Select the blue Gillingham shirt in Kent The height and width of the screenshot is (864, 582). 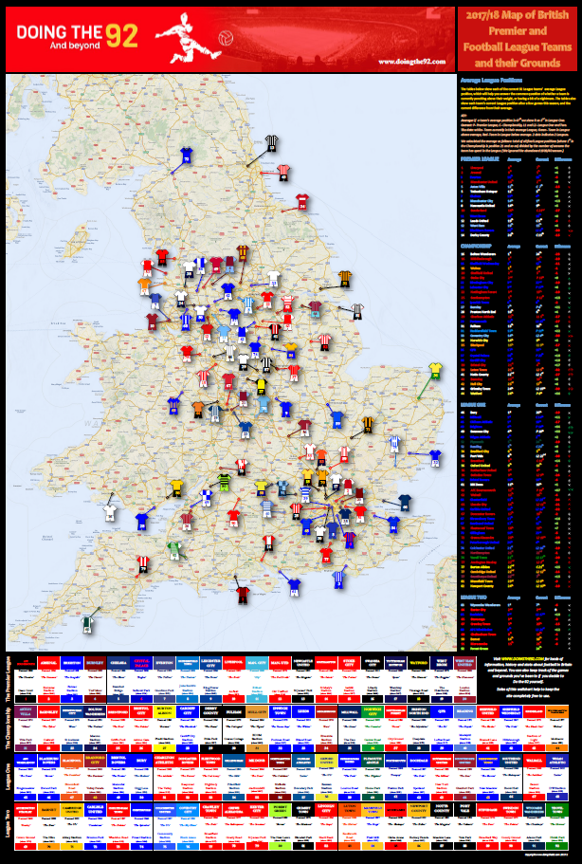[x=393, y=524]
